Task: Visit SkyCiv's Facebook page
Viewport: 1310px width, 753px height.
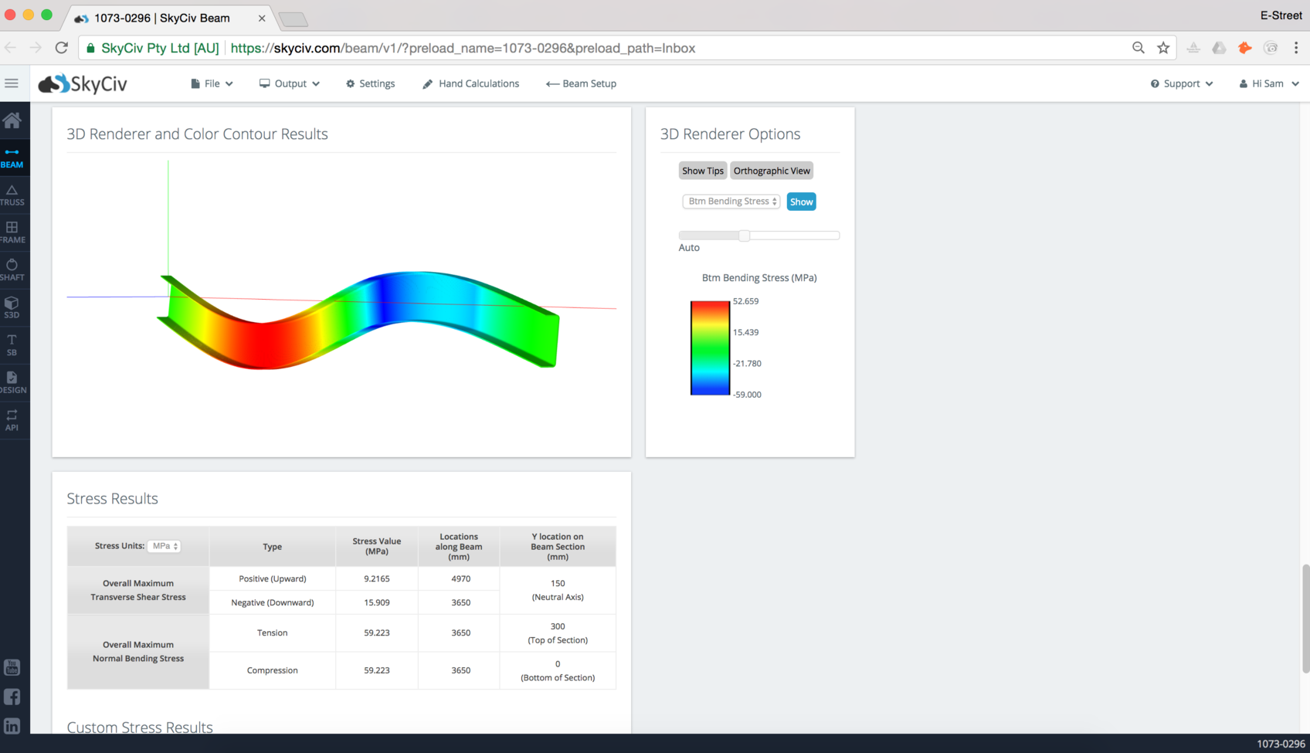Action: (12, 697)
